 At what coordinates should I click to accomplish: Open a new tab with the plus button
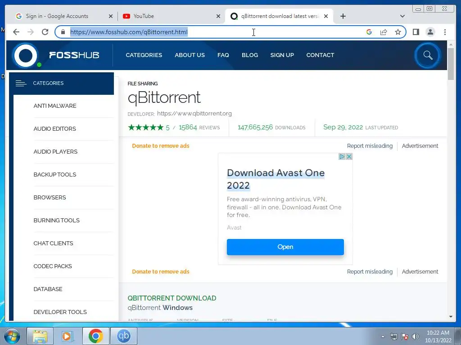(343, 16)
